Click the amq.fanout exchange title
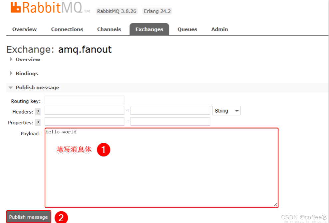 85,50
